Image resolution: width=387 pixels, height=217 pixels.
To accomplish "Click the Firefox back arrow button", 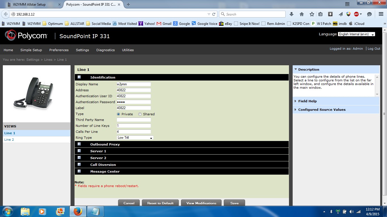I will point(5,14).
